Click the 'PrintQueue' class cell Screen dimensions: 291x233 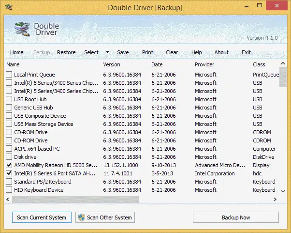point(266,75)
